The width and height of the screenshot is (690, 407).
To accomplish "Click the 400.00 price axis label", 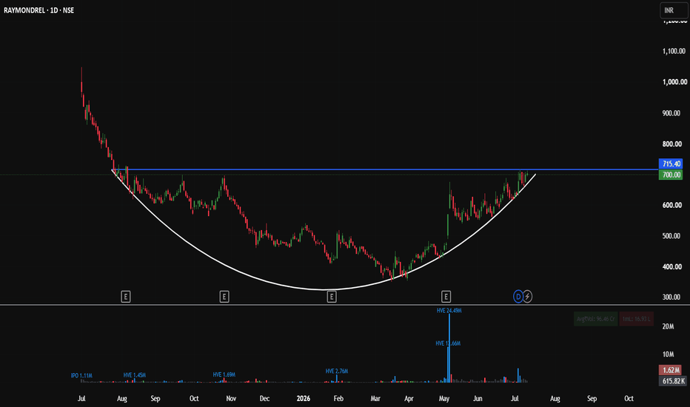I will pyautogui.click(x=671, y=266).
